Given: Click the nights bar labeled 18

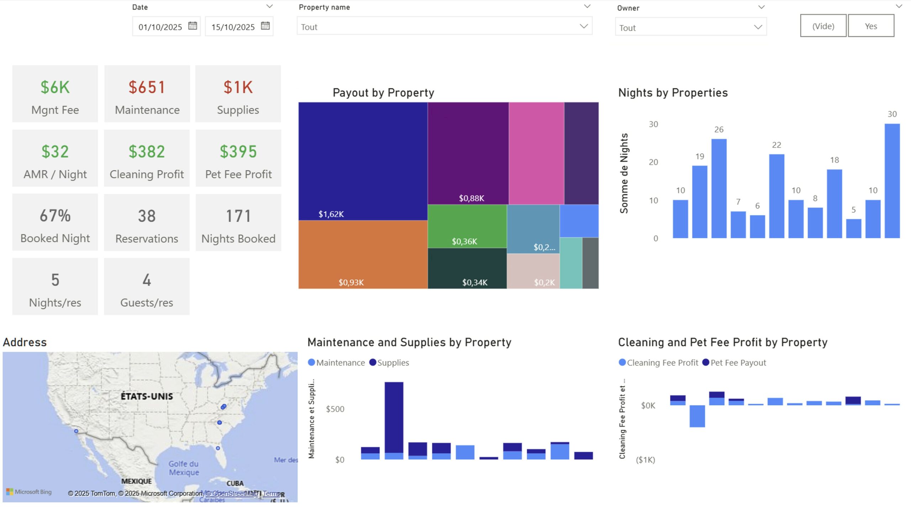Looking at the screenshot, I should click(834, 204).
